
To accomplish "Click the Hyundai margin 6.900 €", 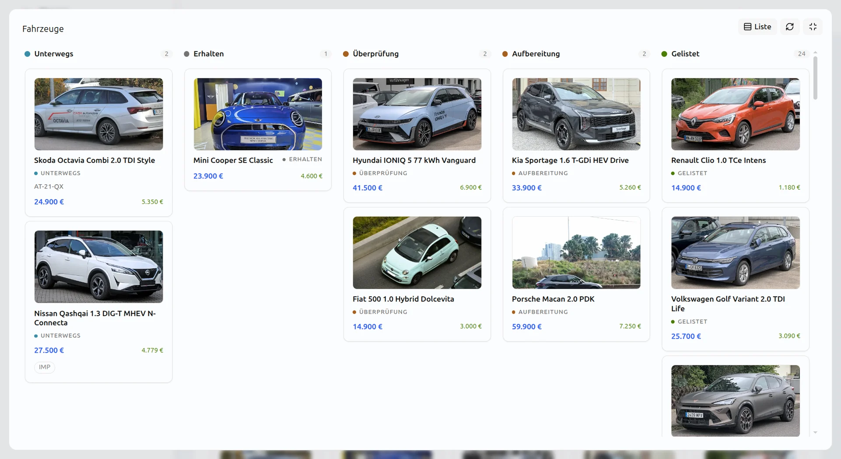I will click(471, 187).
